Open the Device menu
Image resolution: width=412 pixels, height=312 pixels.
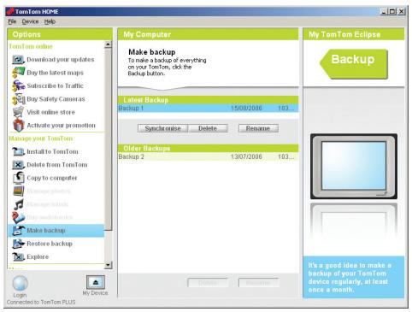(30, 21)
